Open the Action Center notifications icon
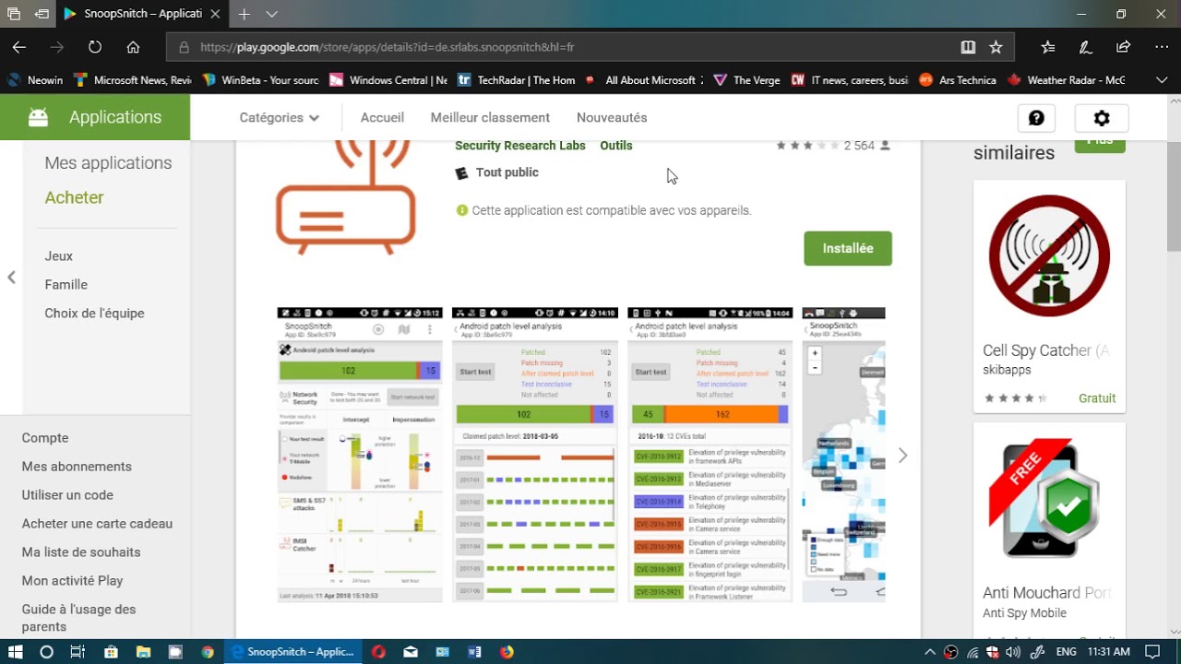The width and height of the screenshot is (1181, 664). [x=1152, y=652]
